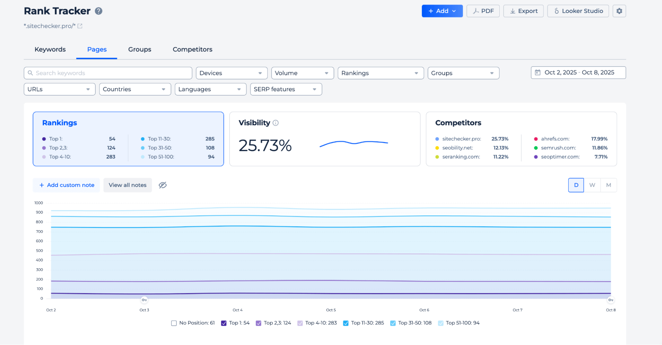The image size is (662, 345).
Task: Click the key marker icon at Oct 3
Action: [144, 300]
